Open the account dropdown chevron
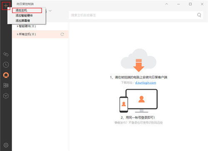208x151 pixels. tap(50, 11)
